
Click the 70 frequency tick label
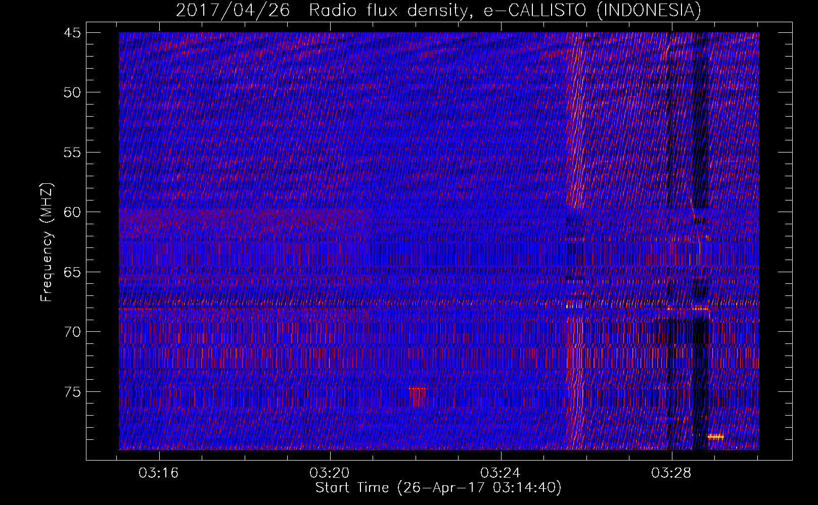click(x=72, y=332)
